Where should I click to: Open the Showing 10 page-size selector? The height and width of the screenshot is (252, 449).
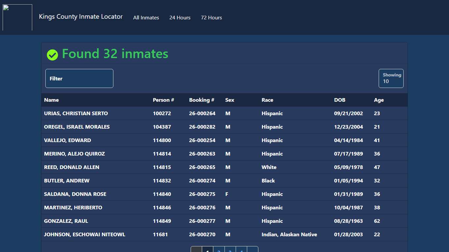[391, 78]
